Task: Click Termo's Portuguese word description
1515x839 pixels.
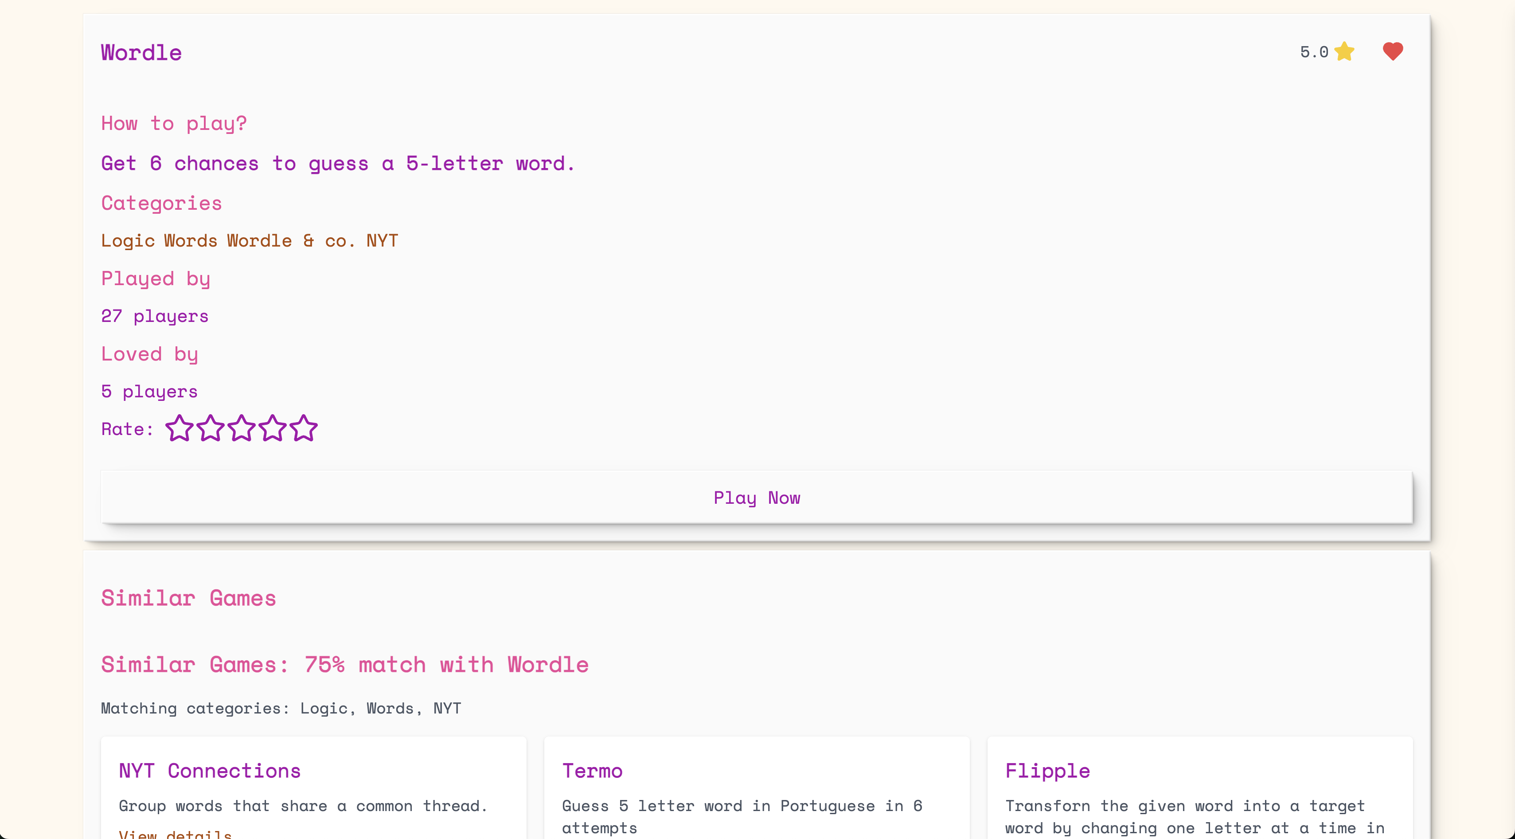Action: click(742, 817)
